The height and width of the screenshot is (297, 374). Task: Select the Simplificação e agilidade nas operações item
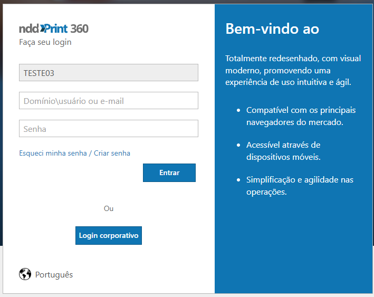coord(300,186)
